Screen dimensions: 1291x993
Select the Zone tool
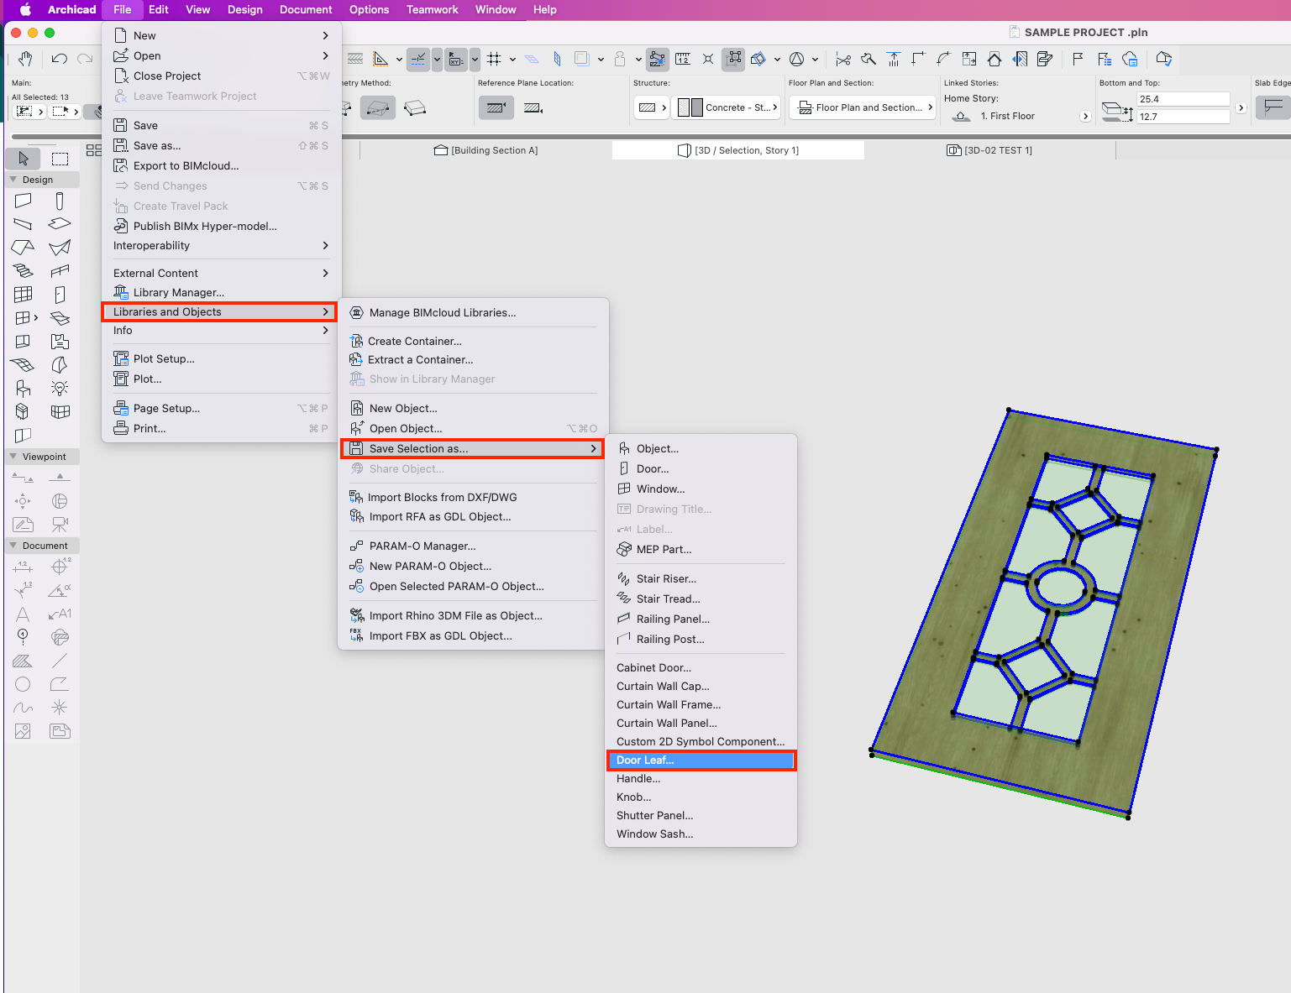(60, 342)
